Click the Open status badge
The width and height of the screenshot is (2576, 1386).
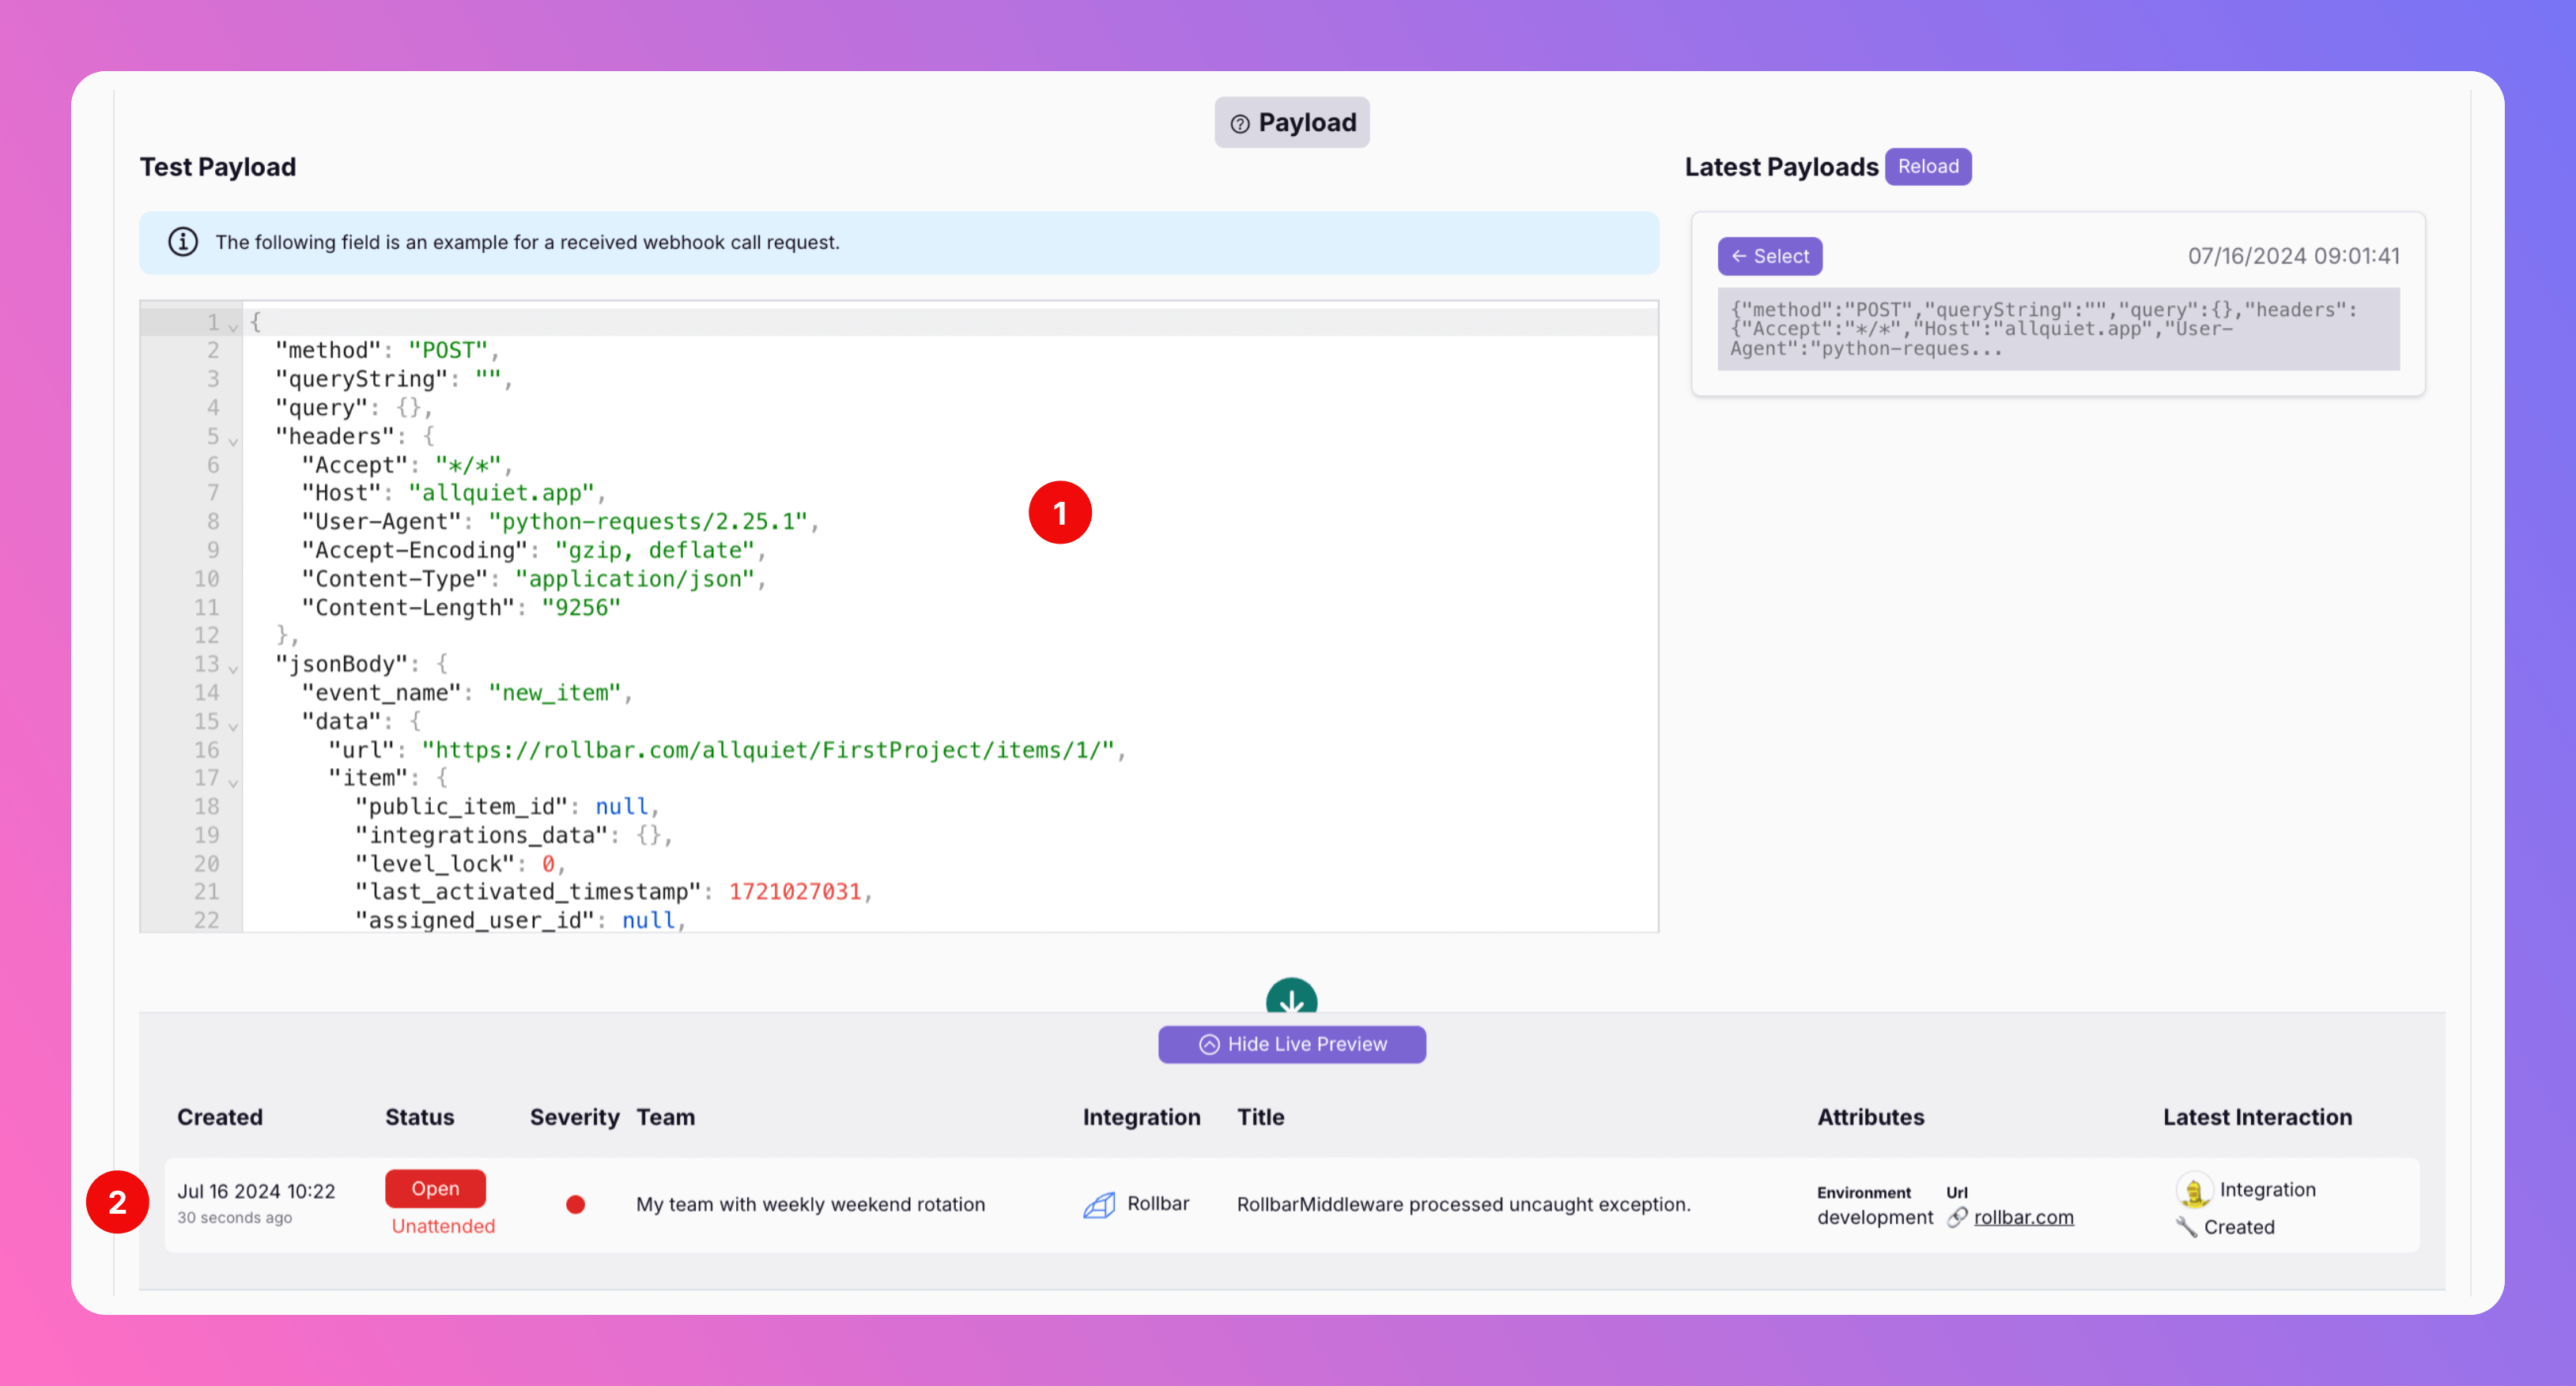[x=435, y=1188]
